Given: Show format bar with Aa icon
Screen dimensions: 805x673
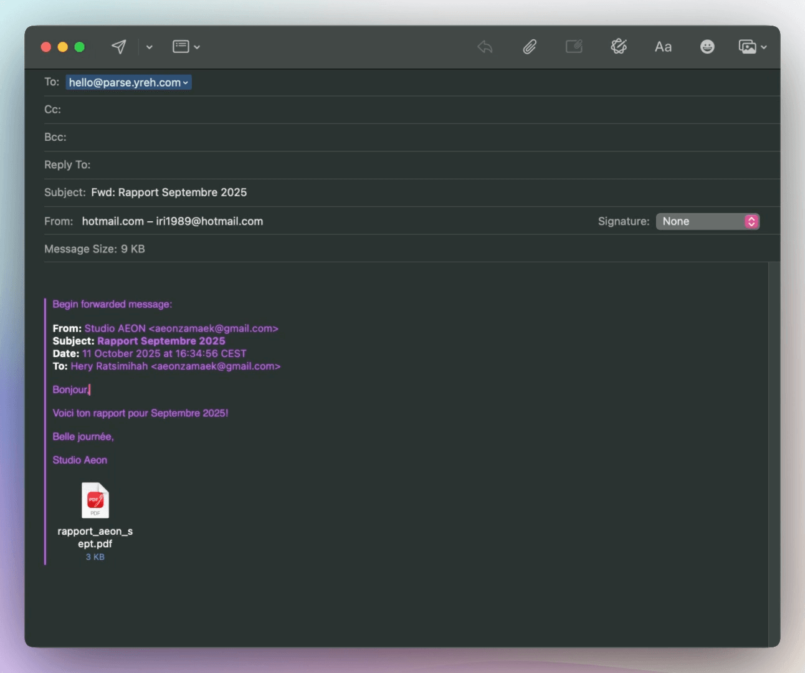Looking at the screenshot, I should 663,47.
